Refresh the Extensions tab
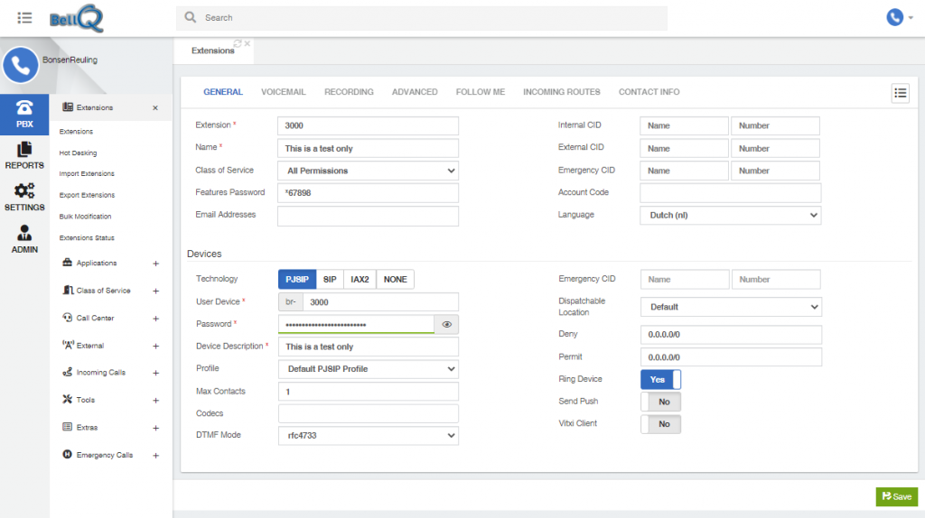Screen dimensions: 925x518 (x=238, y=43)
